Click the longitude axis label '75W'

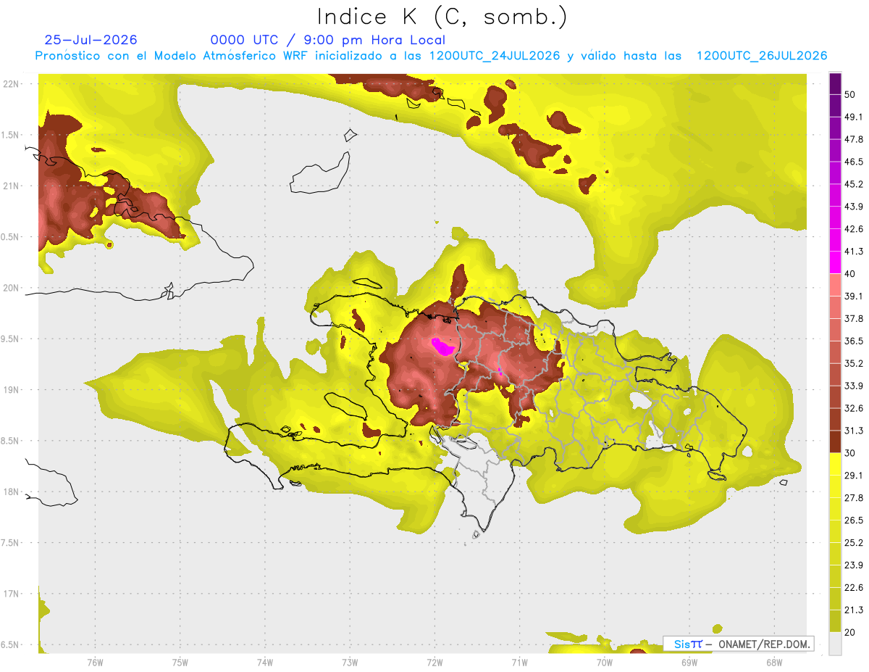(180, 662)
